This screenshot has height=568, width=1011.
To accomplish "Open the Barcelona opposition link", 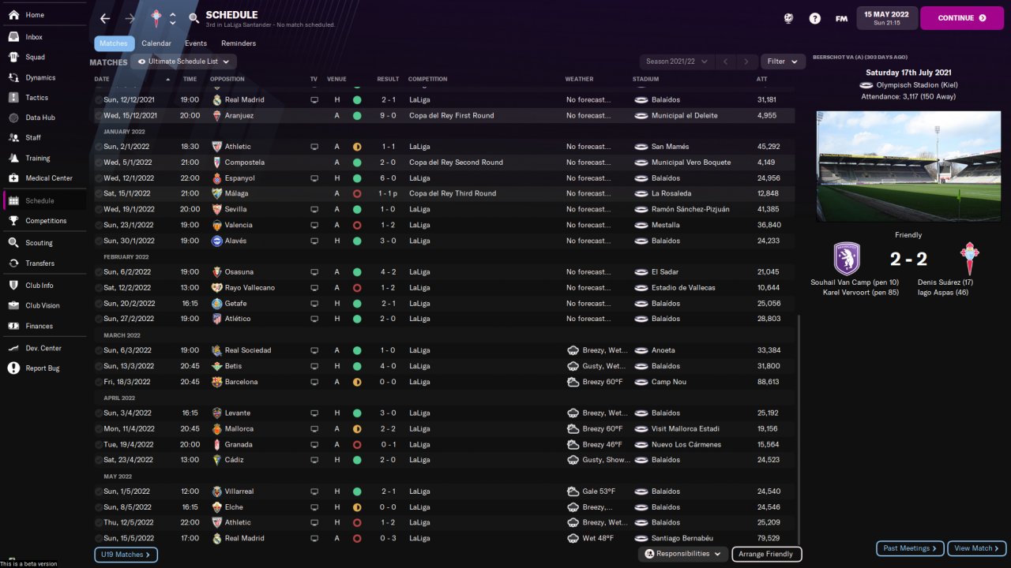I will click(x=241, y=382).
